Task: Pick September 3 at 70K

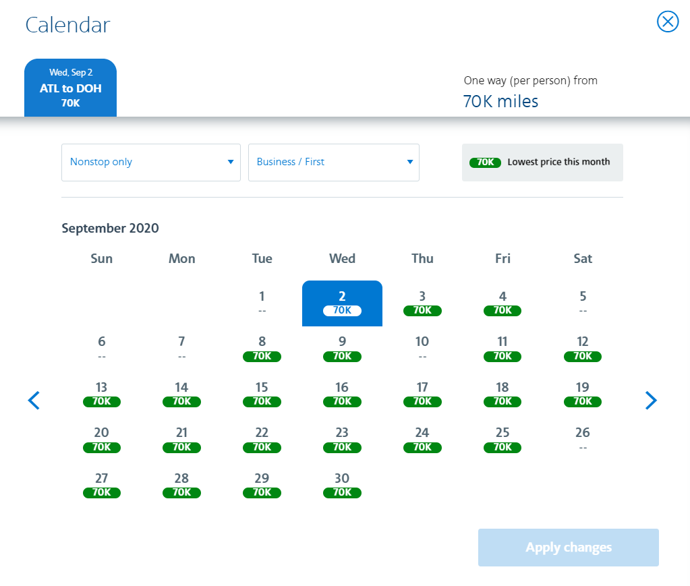Action: [x=422, y=303]
